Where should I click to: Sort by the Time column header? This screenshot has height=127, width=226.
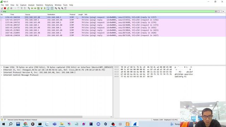tap(12, 14)
